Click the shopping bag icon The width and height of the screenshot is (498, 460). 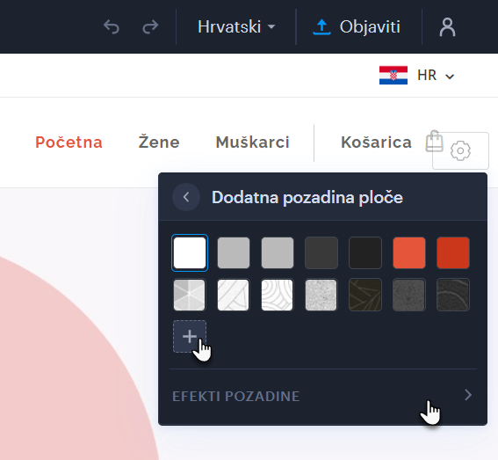434,142
